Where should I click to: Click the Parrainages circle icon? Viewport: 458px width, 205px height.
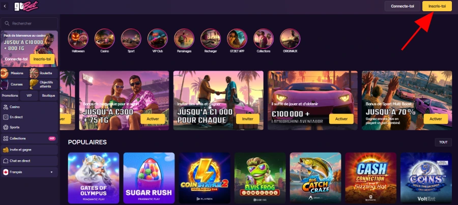click(184, 39)
